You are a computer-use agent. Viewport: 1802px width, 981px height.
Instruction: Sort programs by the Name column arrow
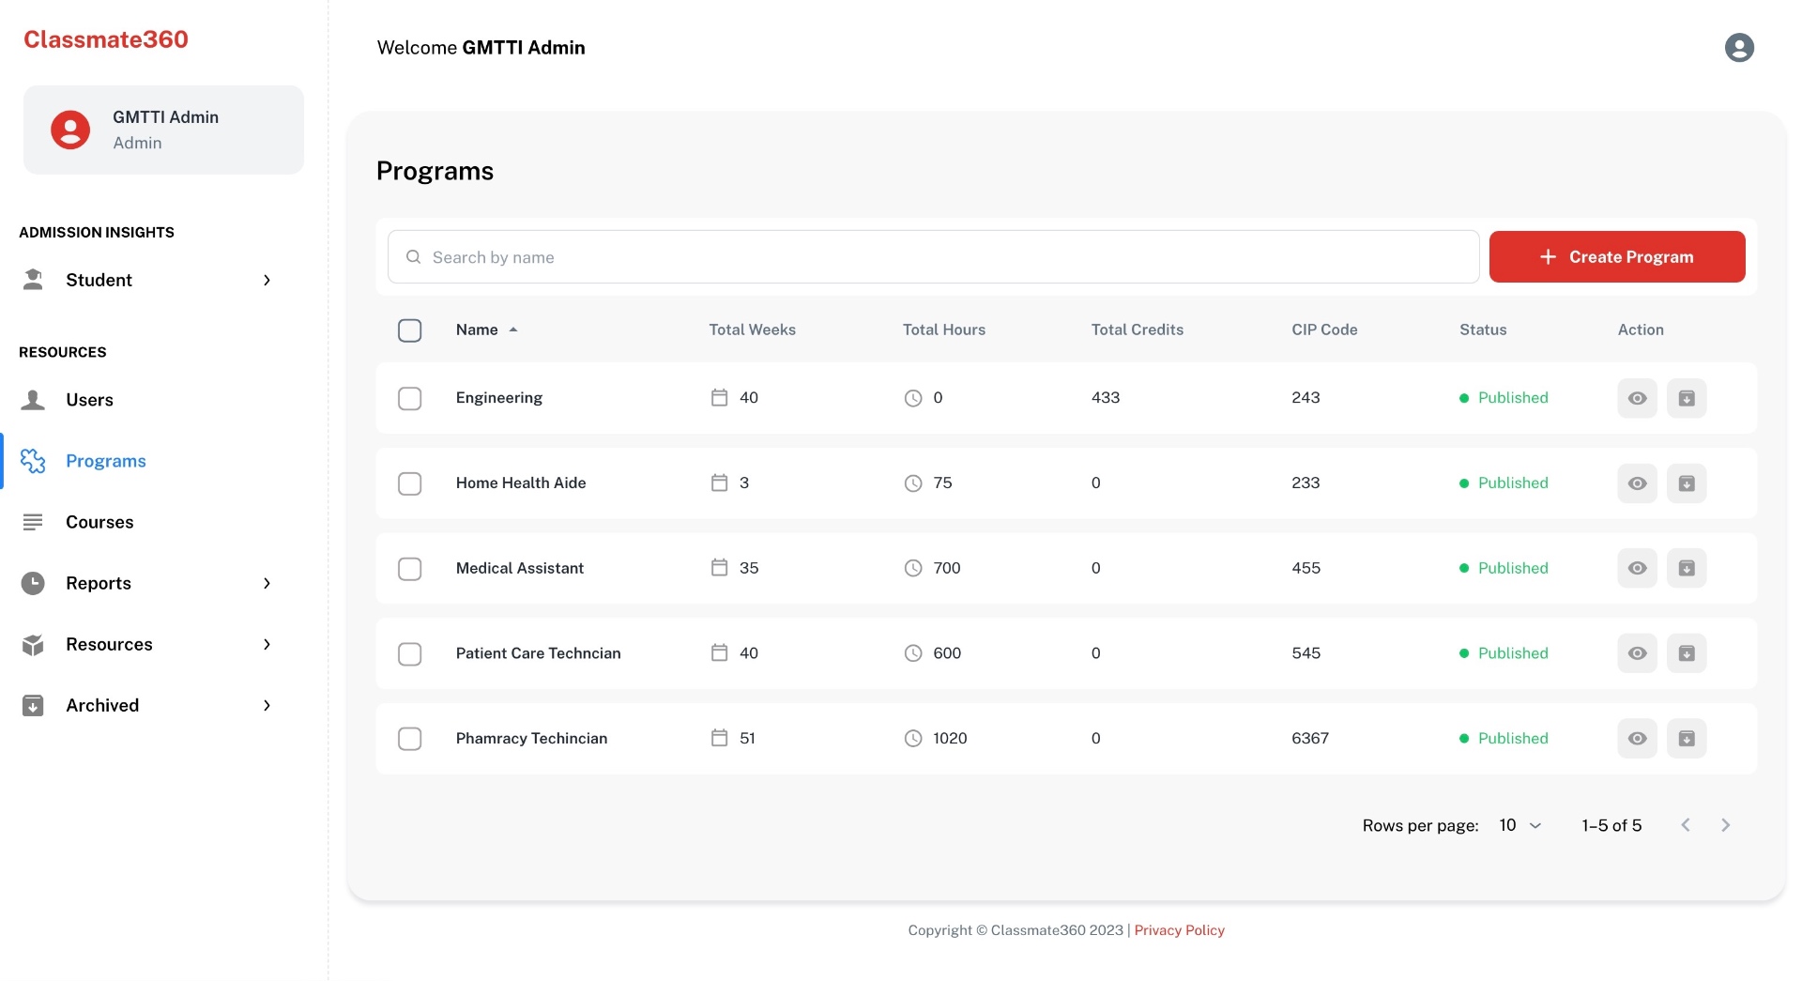[513, 330]
